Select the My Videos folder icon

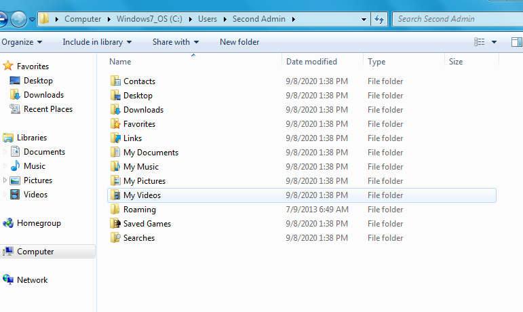(115, 195)
